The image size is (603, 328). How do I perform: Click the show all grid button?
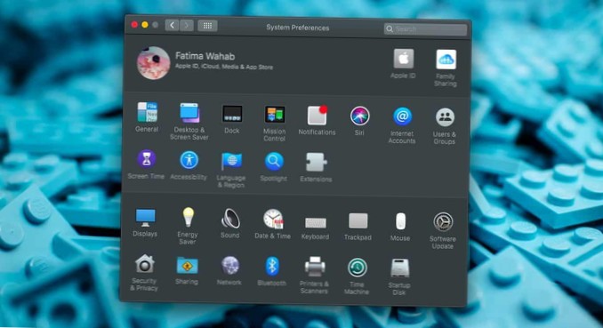(207, 26)
